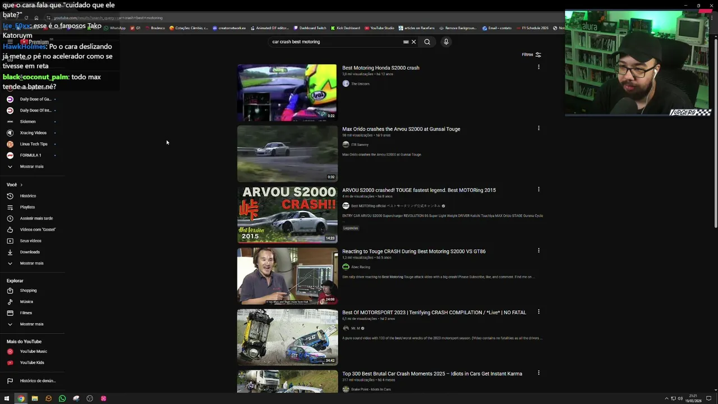Open WhatsApp bookmark in bookmarks bar
Screen dimensions: 718x404
[114, 28]
